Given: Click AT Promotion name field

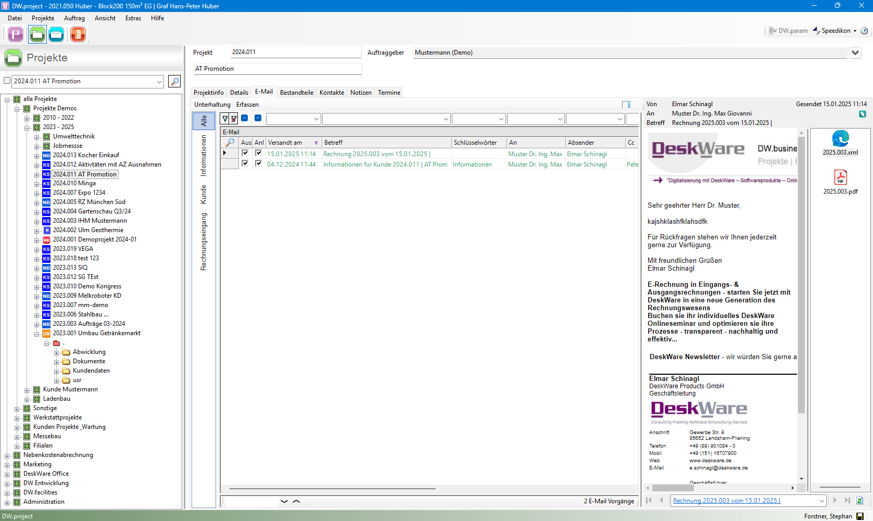Looking at the screenshot, I should coord(277,69).
